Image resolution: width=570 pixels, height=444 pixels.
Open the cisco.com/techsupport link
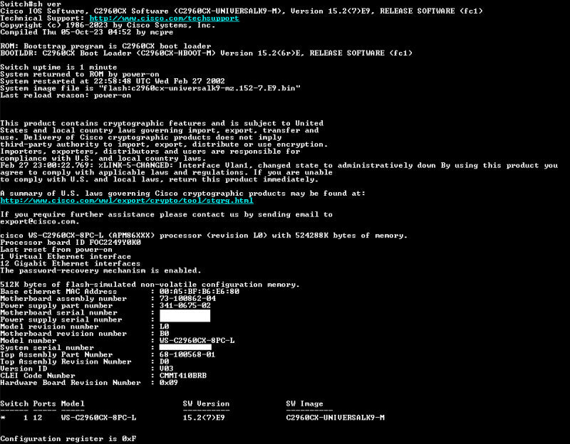point(165,18)
